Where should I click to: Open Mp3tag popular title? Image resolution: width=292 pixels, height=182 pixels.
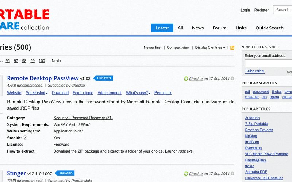coord(251,136)
